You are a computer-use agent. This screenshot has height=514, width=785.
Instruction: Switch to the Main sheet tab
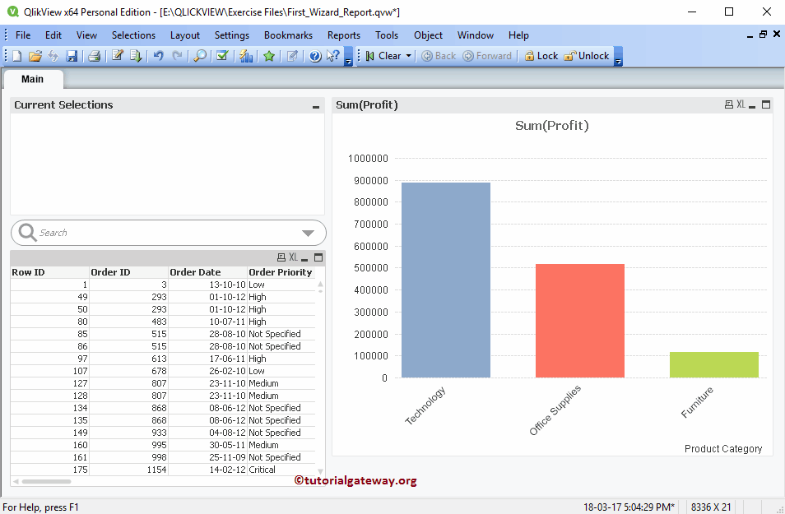point(33,79)
